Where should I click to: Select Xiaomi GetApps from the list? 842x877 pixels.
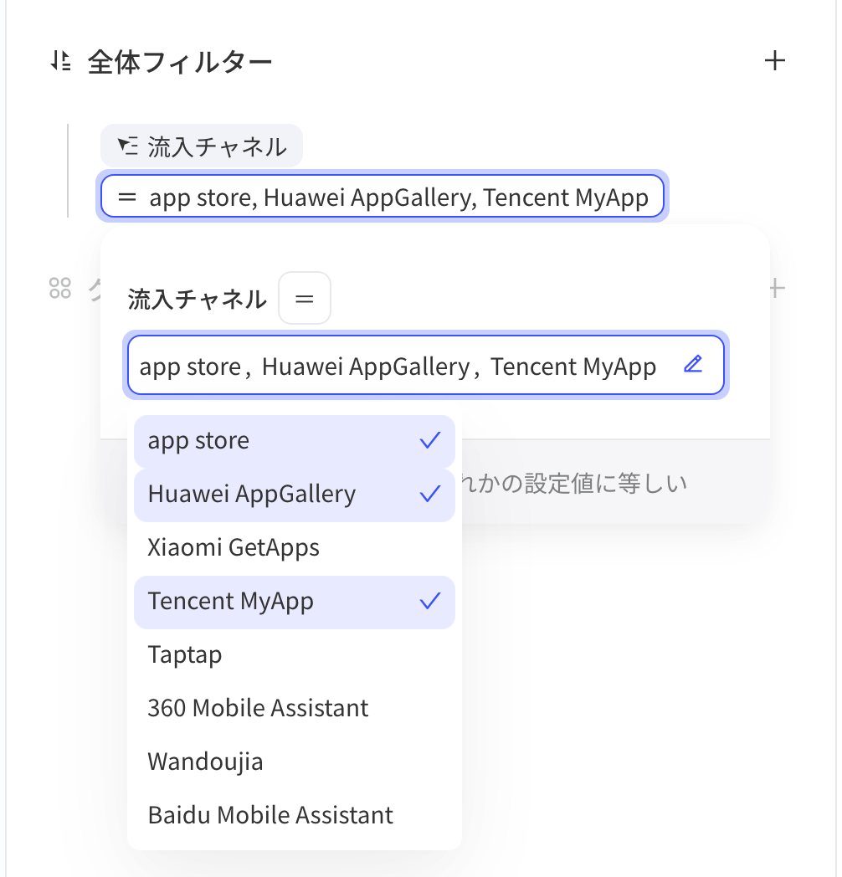click(295, 548)
